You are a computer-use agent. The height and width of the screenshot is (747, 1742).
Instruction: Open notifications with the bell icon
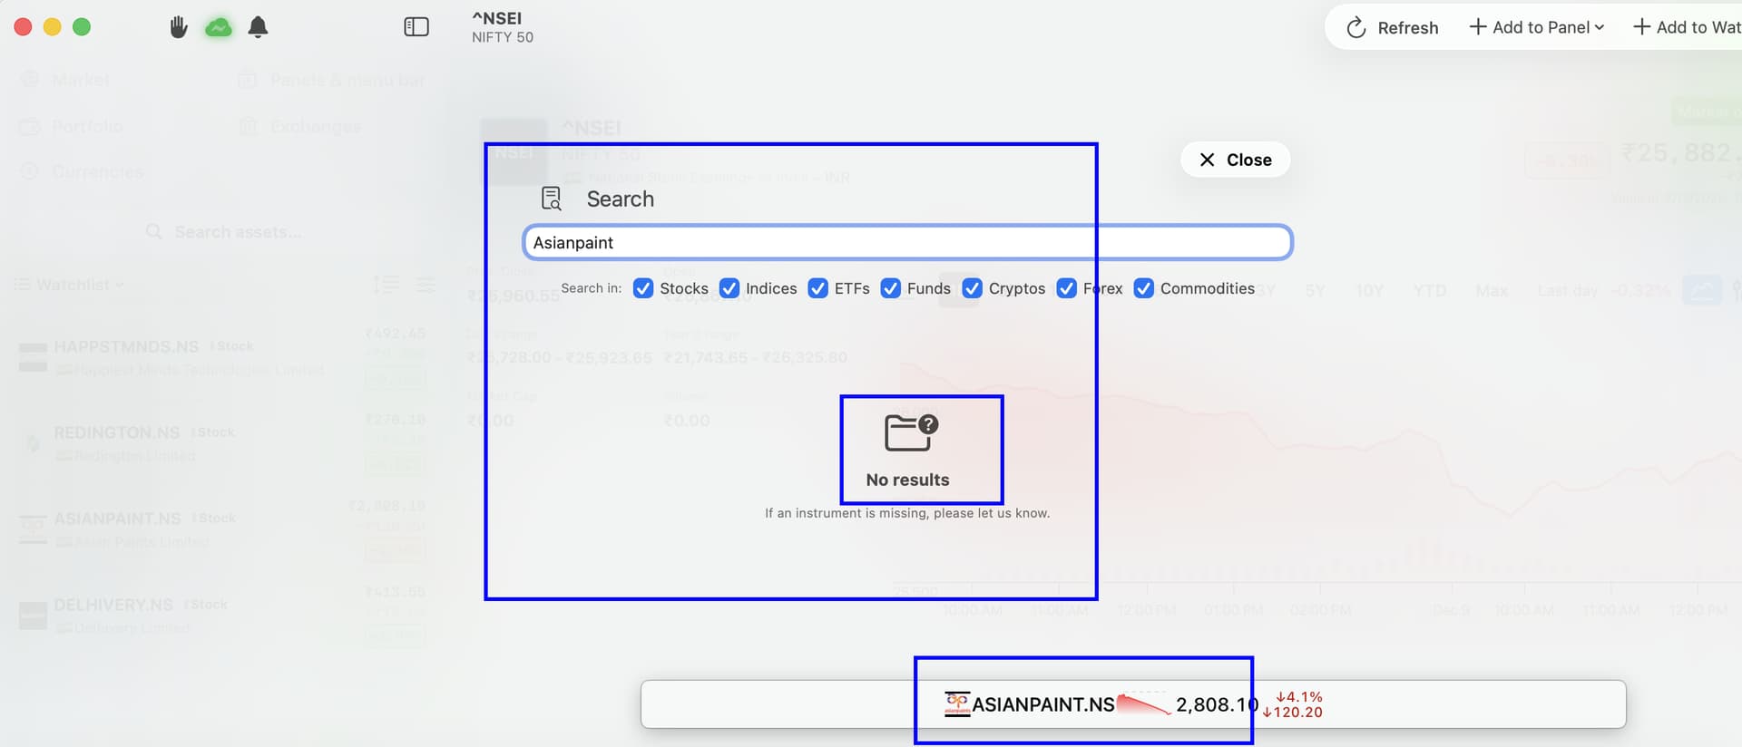258,27
